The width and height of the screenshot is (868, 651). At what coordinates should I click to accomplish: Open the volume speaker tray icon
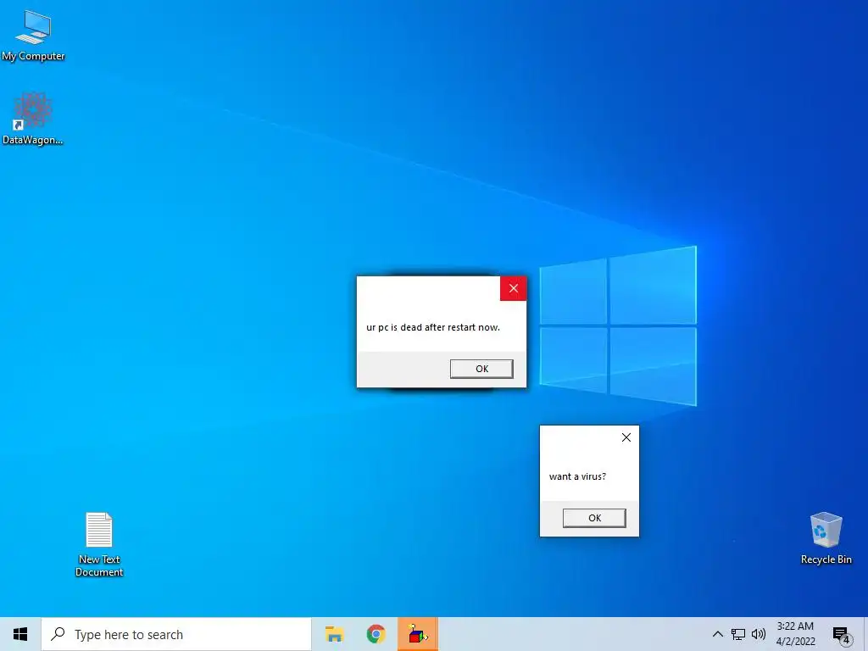click(759, 634)
